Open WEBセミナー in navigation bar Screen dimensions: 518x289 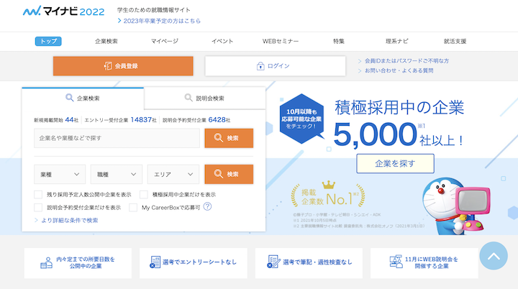click(x=281, y=41)
